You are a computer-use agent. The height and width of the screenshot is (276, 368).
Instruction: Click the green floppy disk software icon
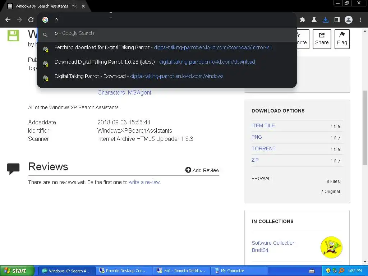[13, 36]
